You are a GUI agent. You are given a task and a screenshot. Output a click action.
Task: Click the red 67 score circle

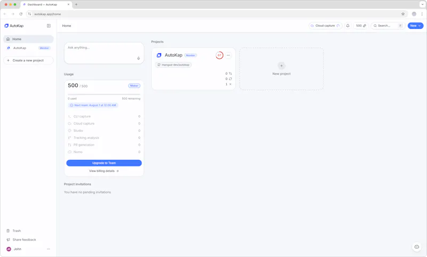pyautogui.click(x=219, y=55)
